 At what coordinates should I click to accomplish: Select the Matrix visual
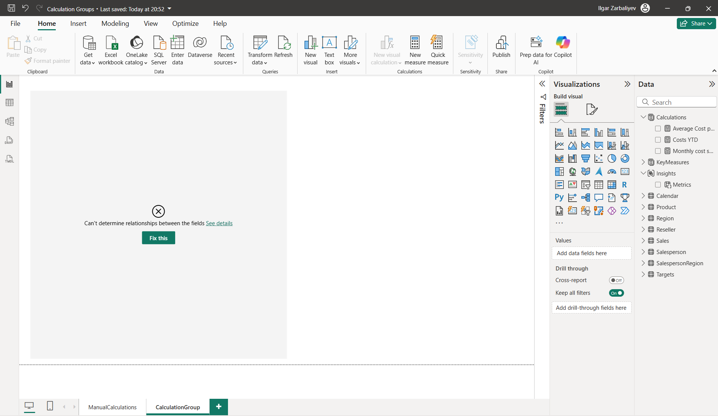pos(612,185)
